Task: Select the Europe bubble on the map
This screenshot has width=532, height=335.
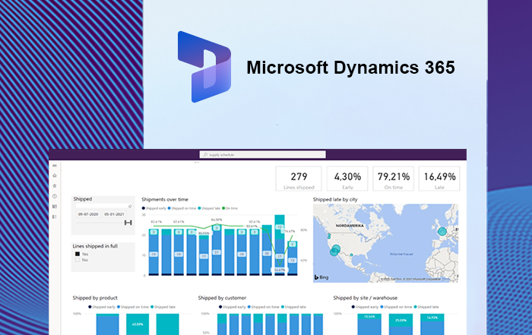Action: tap(442, 232)
